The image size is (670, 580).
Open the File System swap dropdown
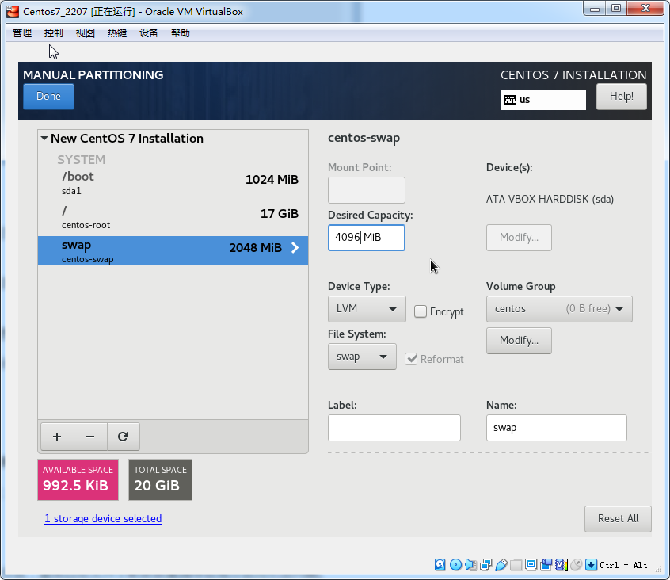click(x=361, y=357)
